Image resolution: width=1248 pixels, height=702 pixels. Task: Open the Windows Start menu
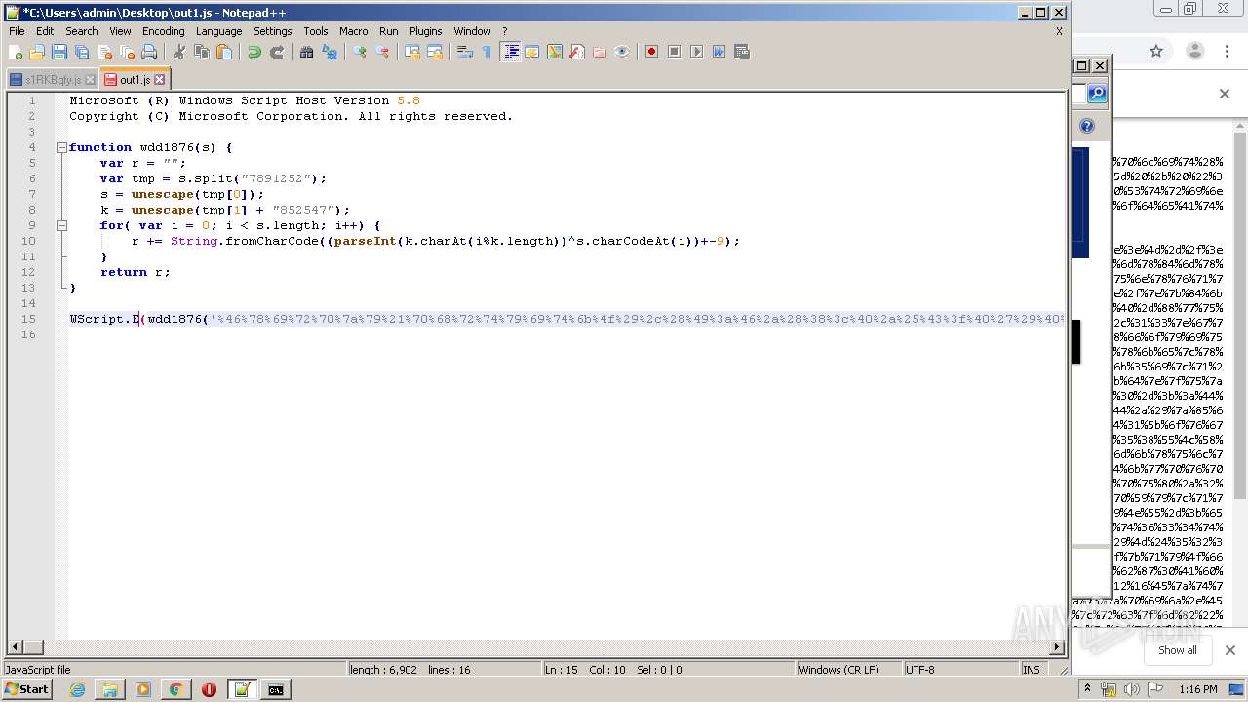tap(26, 689)
